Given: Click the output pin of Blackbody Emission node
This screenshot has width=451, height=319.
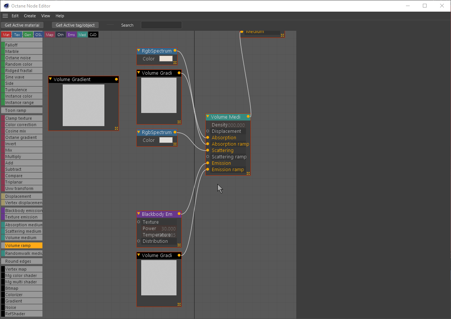Looking at the screenshot, I should 179,214.
